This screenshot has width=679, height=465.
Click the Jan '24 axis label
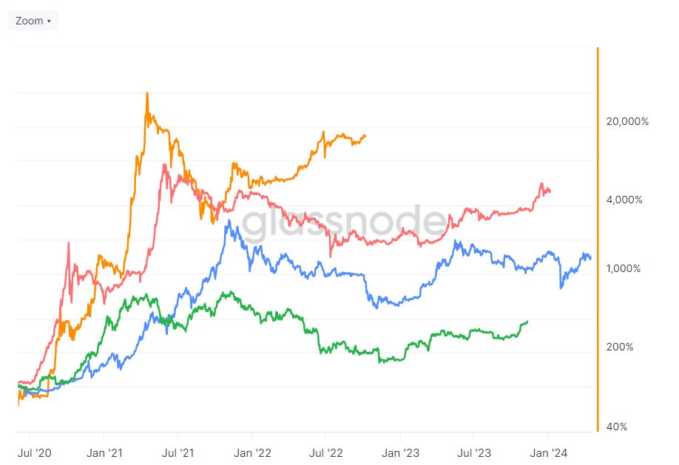click(549, 453)
